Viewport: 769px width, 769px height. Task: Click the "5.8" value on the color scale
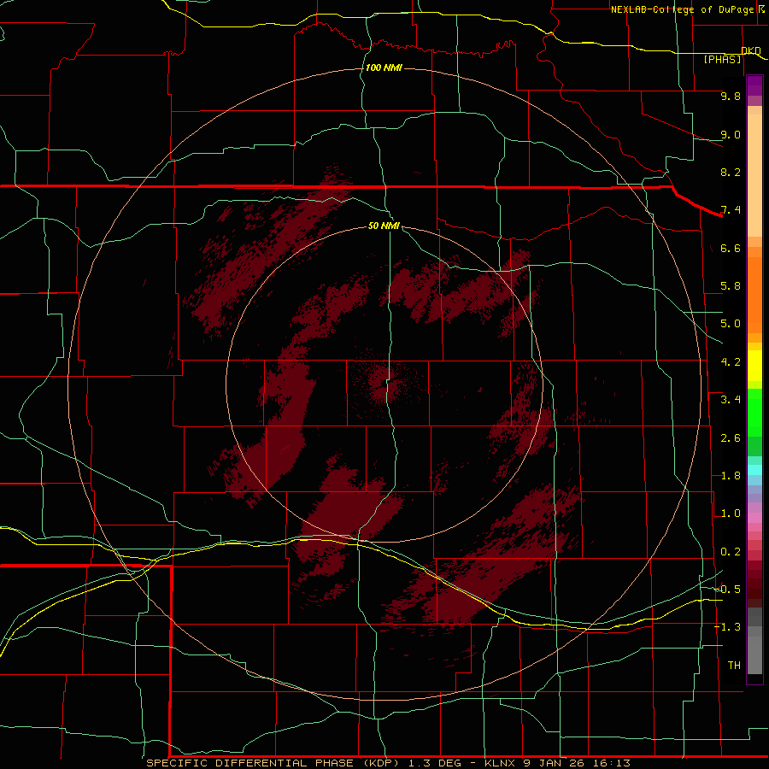[731, 286]
